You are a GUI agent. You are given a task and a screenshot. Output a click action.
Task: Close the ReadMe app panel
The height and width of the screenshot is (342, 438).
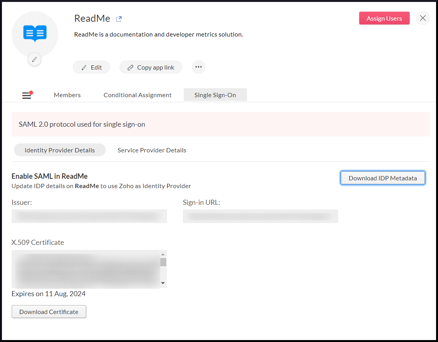tap(422, 18)
